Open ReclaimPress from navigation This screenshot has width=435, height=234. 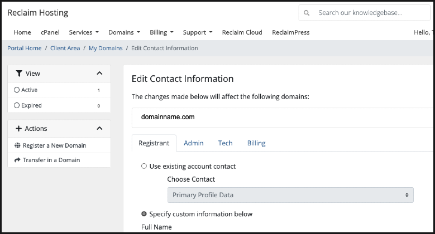coord(291,32)
